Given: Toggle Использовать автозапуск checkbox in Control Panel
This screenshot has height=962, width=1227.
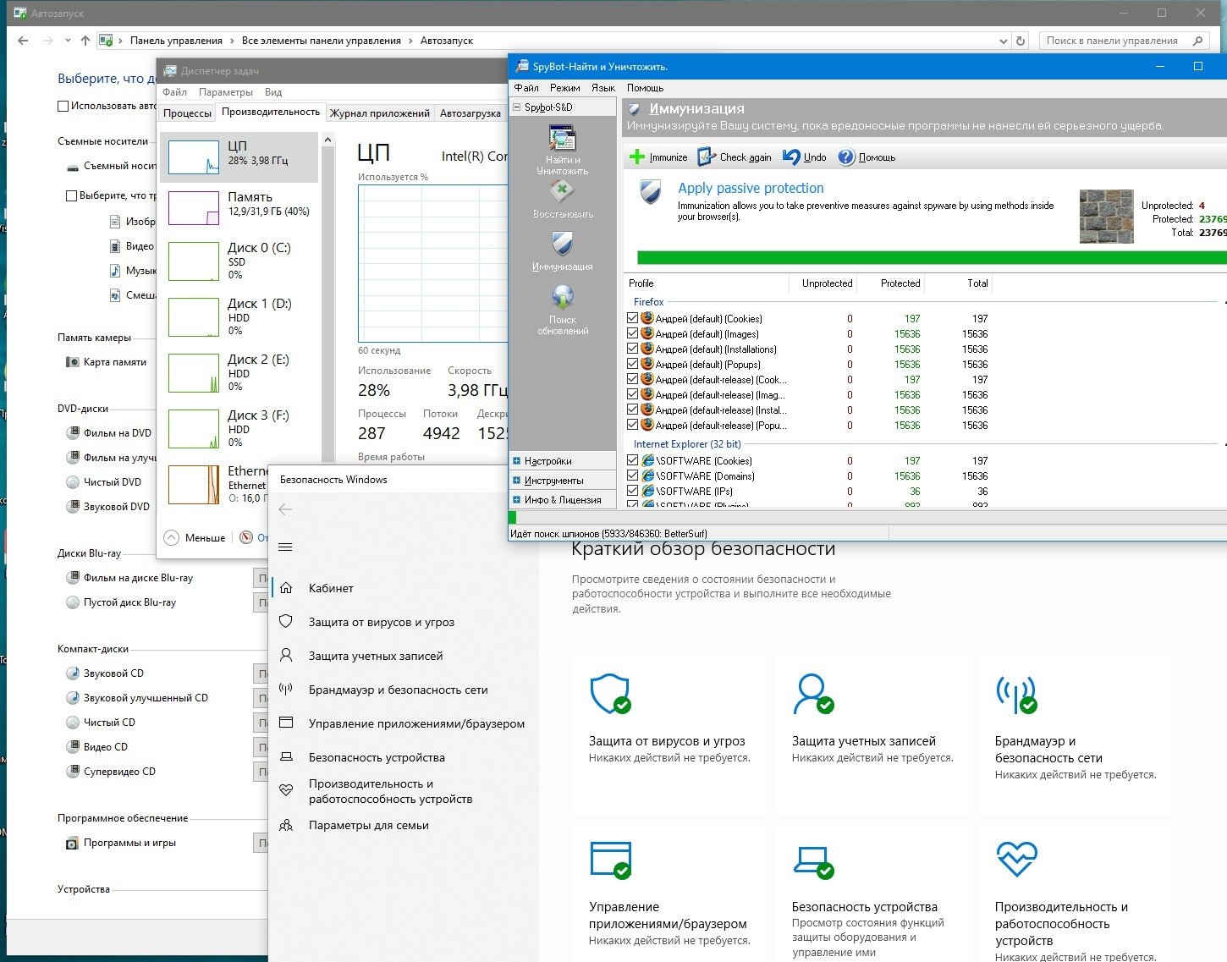Looking at the screenshot, I should tap(63, 107).
